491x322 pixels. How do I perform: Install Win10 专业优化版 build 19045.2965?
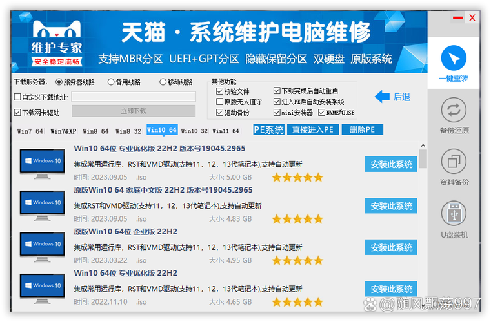(x=391, y=164)
